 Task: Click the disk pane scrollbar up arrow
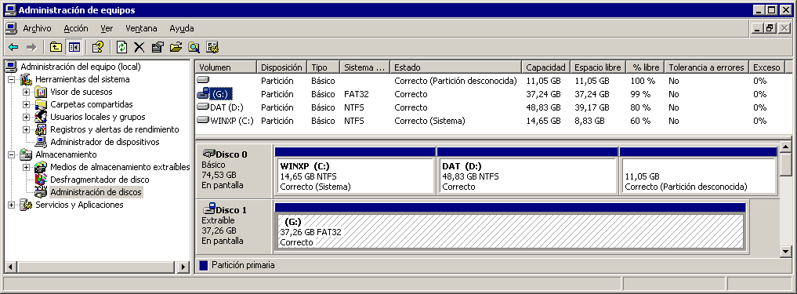tap(786, 147)
